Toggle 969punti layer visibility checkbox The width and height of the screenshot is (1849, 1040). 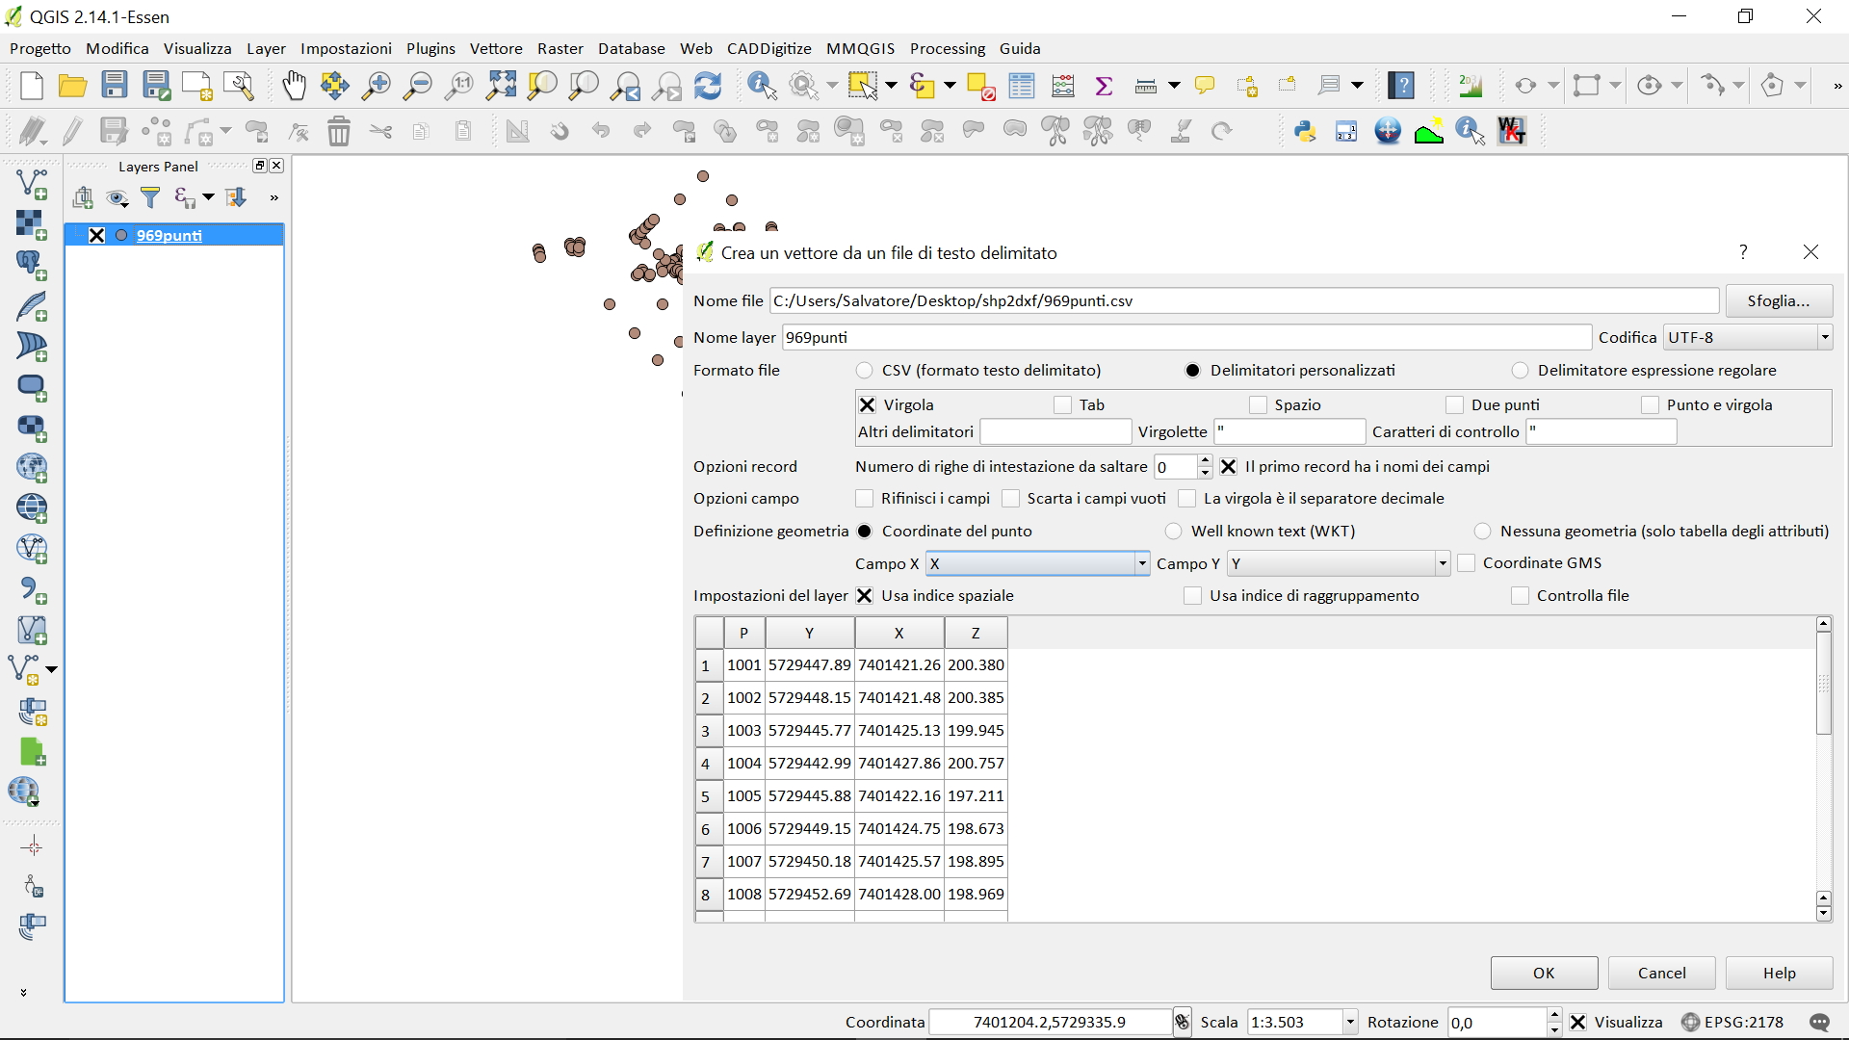pos(96,235)
